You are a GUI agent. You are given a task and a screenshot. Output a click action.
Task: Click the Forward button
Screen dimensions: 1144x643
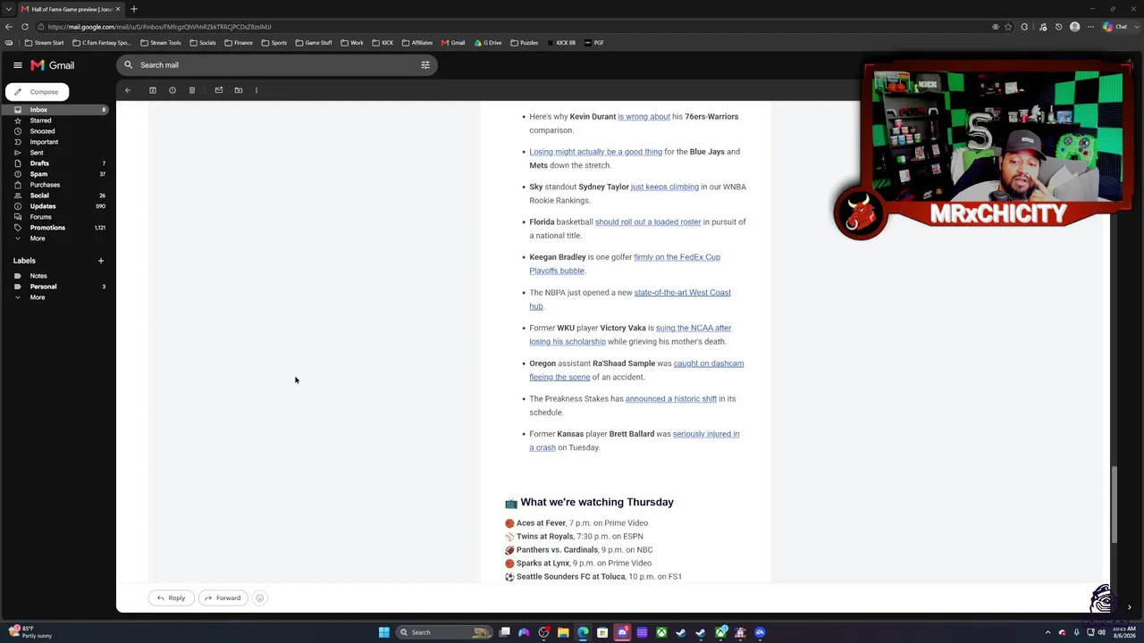pyautogui.click(x=223, y=598)
